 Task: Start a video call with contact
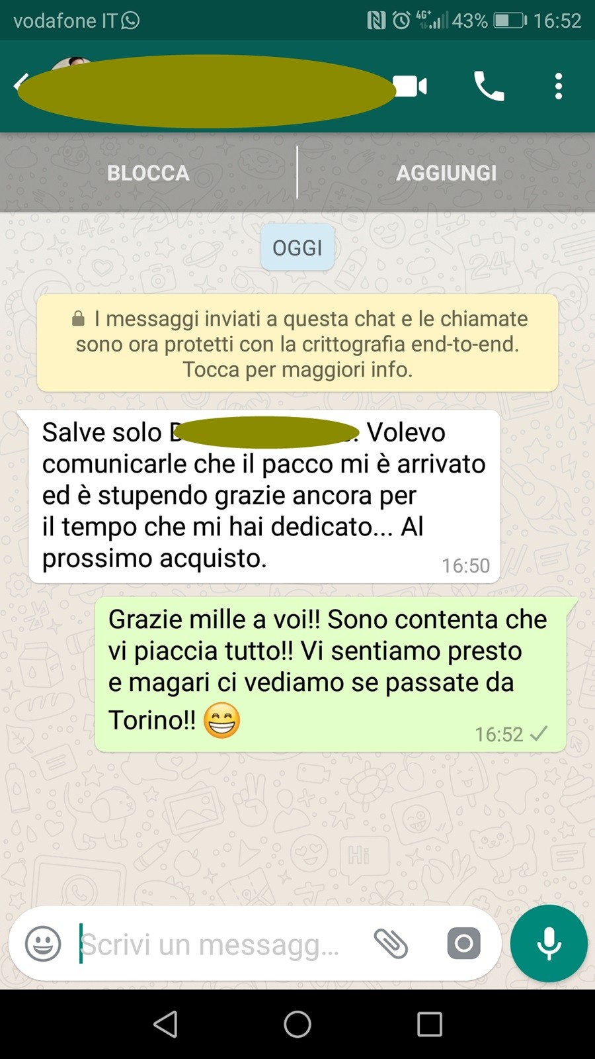coord(411,86)
